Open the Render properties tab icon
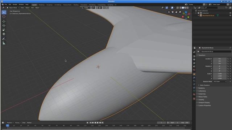The width and height of the screenshot is (232, 130). click(194, 56)
